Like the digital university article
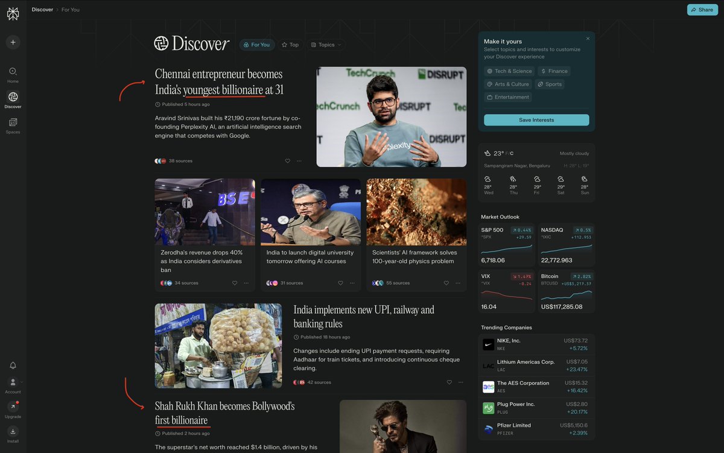 point(340,283)
